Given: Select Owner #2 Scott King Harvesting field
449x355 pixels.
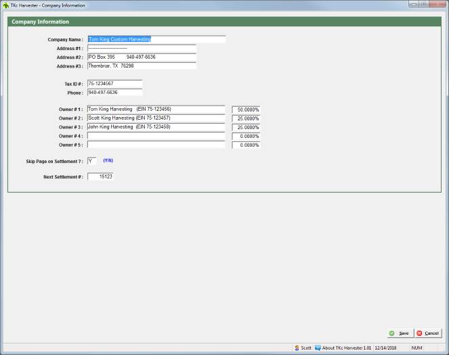Looking at the screenshot, I should coord(156,118).
